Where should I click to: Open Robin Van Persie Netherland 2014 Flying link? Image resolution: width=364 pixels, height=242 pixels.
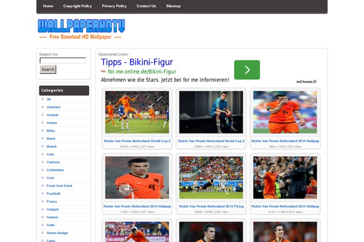pyautogui.click(x=211, y=206)
